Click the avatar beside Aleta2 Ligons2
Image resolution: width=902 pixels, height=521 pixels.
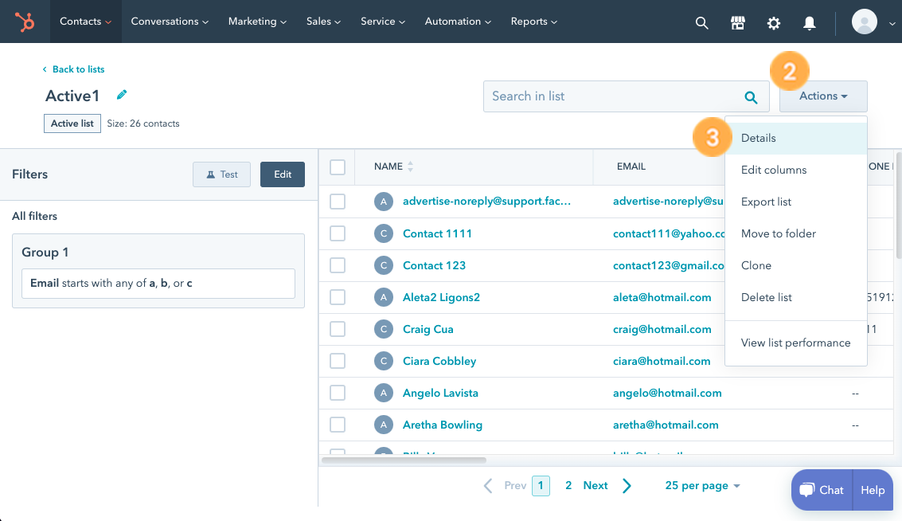[x=384, y=298]
